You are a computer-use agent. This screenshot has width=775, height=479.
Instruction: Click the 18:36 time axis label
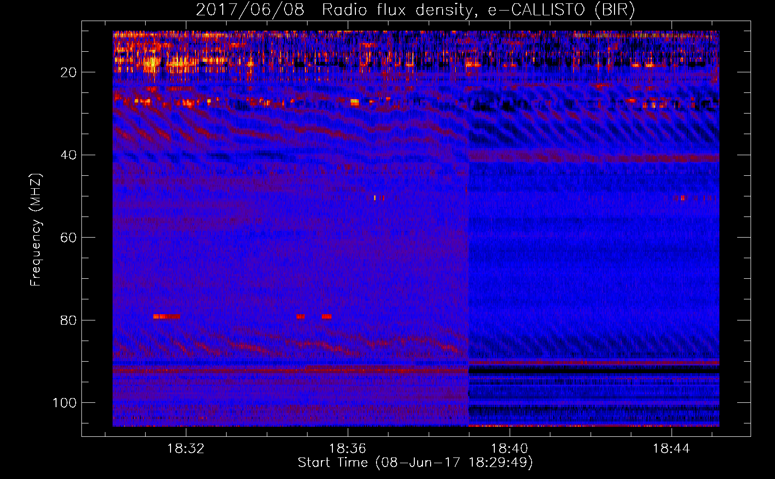[347, 448]
